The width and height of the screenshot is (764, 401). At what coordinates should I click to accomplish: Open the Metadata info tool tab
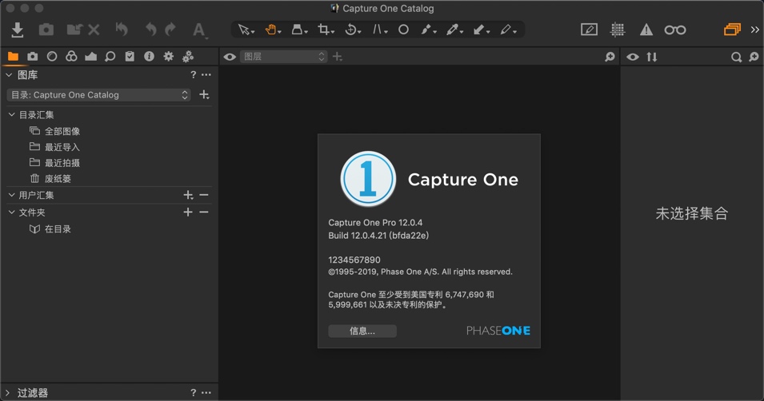(x=149, y=57)
